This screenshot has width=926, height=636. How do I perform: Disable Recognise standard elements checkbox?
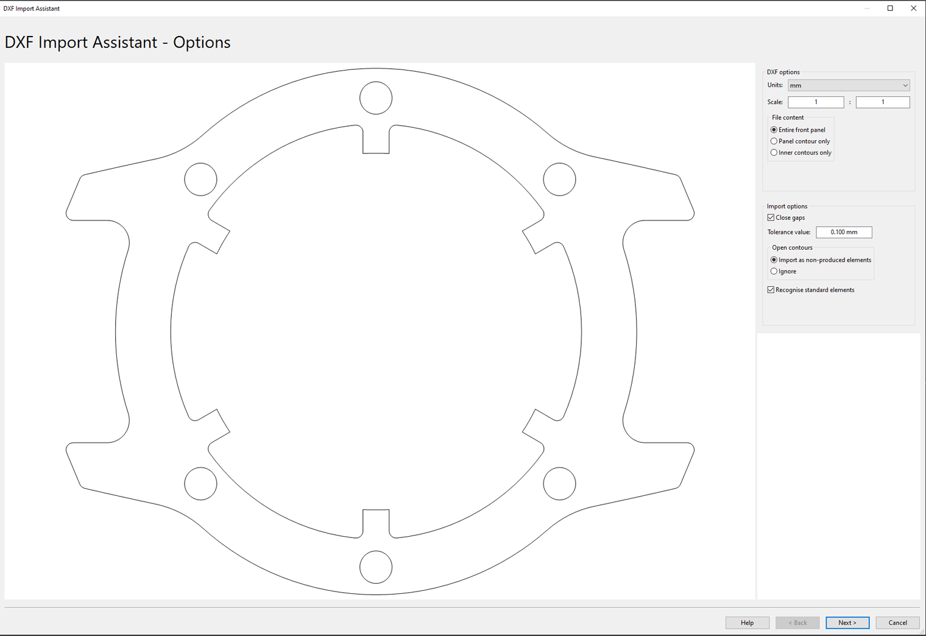coord(771,290)
